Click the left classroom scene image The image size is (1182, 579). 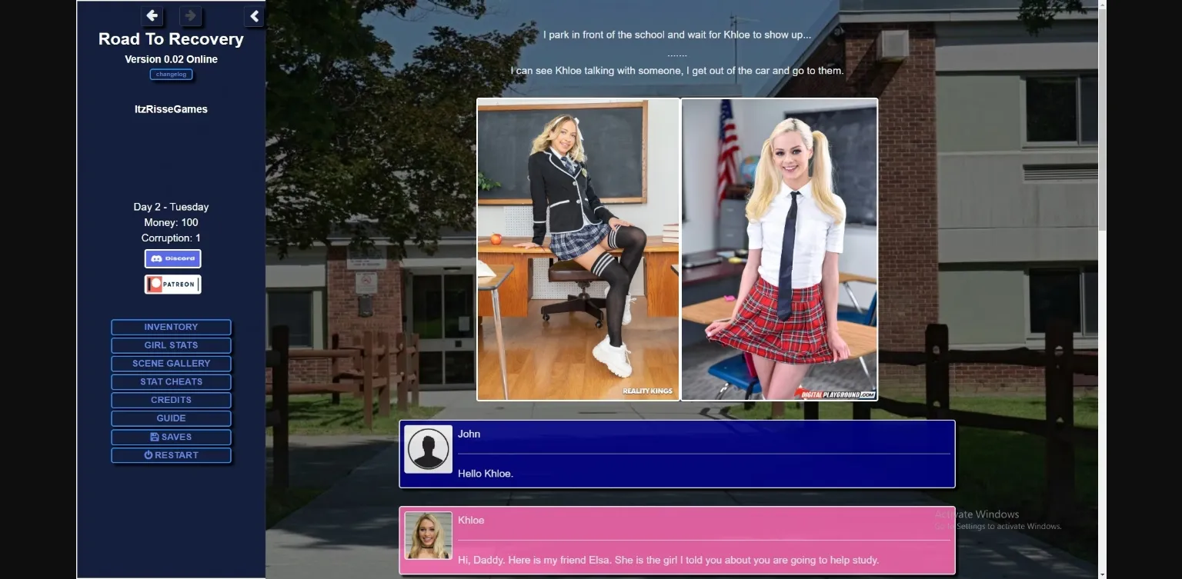pos(578,249)
